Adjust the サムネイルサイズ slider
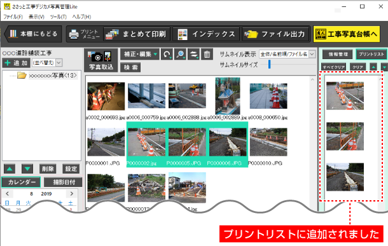Image resolution: width=388 pixels, height=246 pixels. [x=270, y=65]
